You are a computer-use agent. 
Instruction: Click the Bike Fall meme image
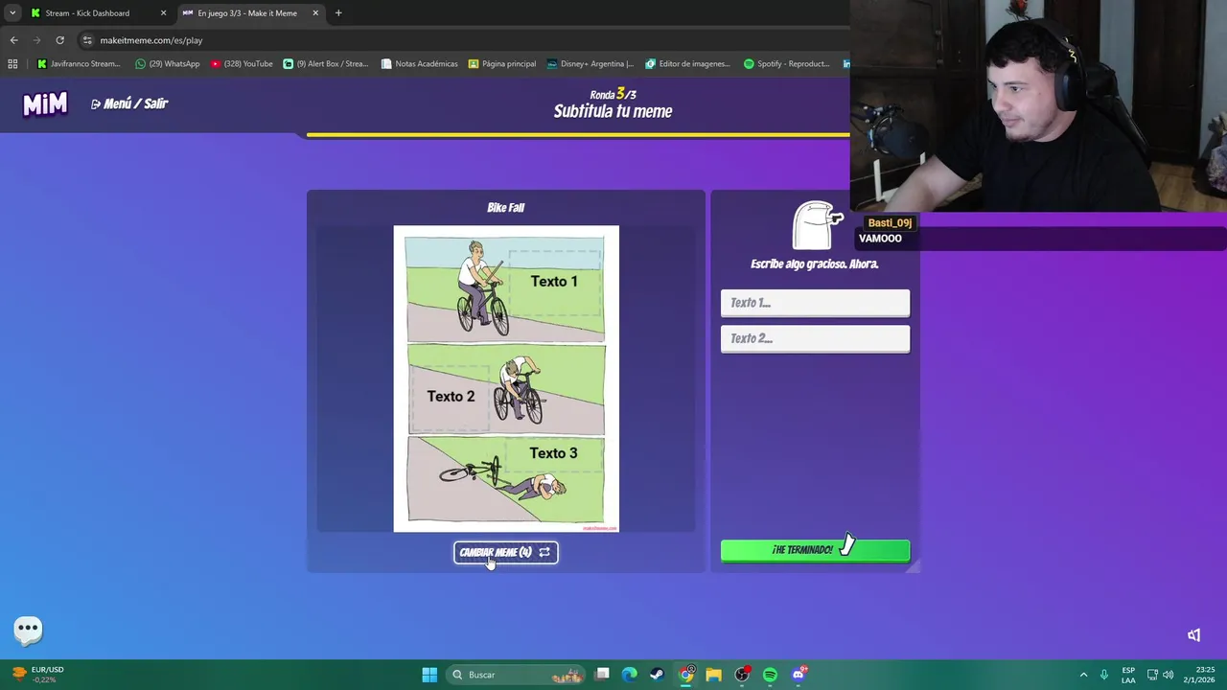coord(506,379)
